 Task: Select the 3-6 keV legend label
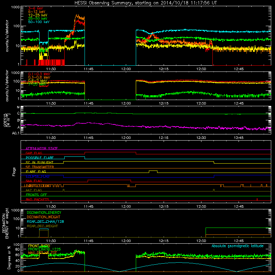coord(36,8)
